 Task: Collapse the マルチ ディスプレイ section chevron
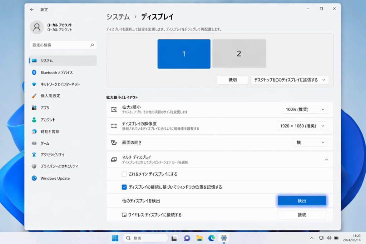coord(326,160)
